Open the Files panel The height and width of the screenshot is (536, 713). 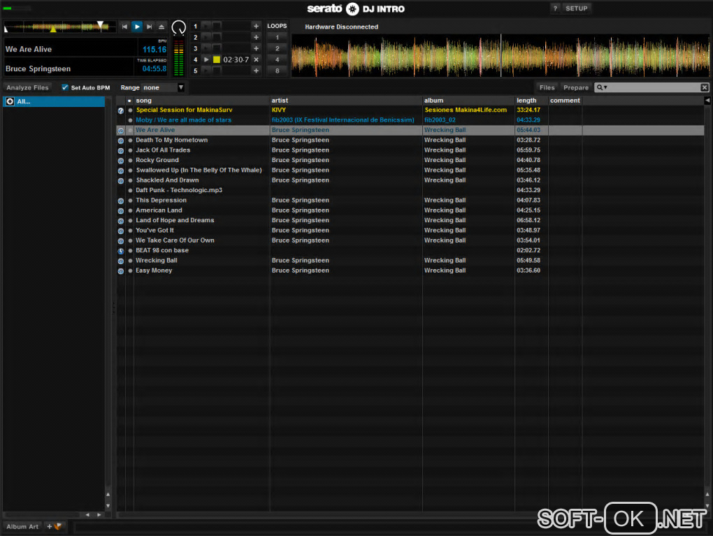[x=547, y=87]
